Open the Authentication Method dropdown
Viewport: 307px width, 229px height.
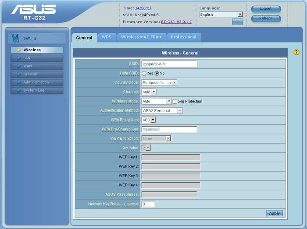click(162, 111)
